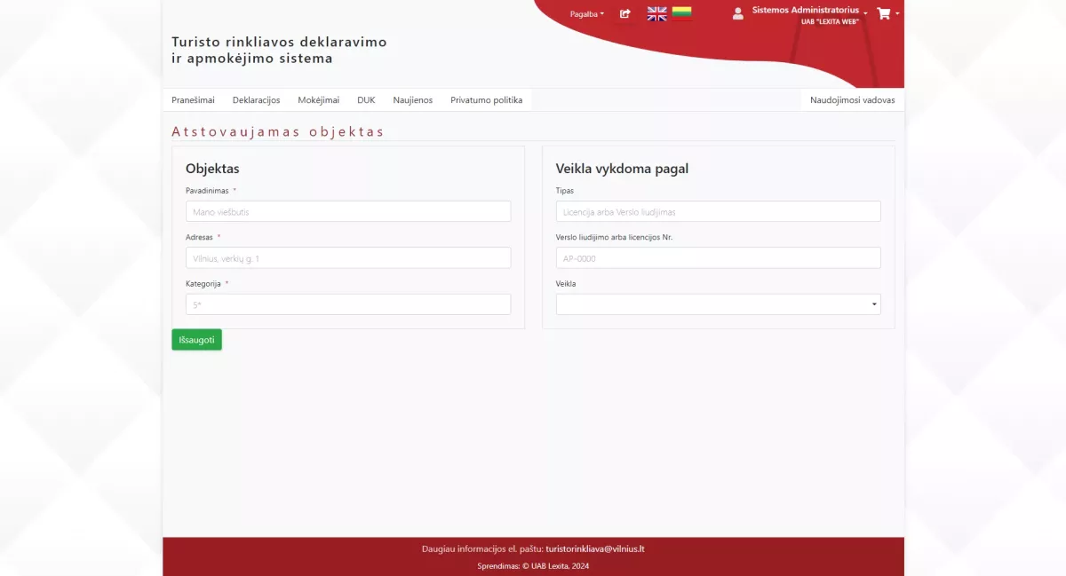Click the share arrow icon in header

click(x=624, y=13)
